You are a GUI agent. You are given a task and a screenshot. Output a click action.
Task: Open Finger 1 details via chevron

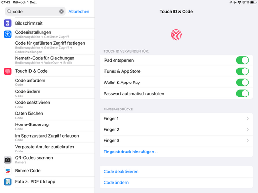[x=248, y=118]
